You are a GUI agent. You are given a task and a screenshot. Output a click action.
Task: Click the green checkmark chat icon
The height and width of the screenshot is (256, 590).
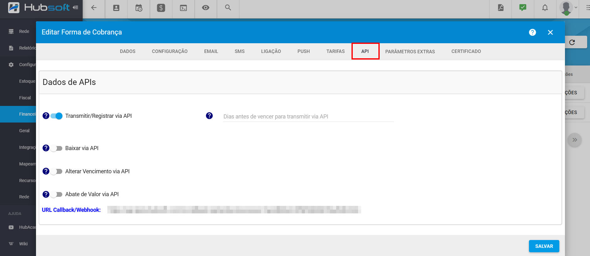(x=523, y=8)
